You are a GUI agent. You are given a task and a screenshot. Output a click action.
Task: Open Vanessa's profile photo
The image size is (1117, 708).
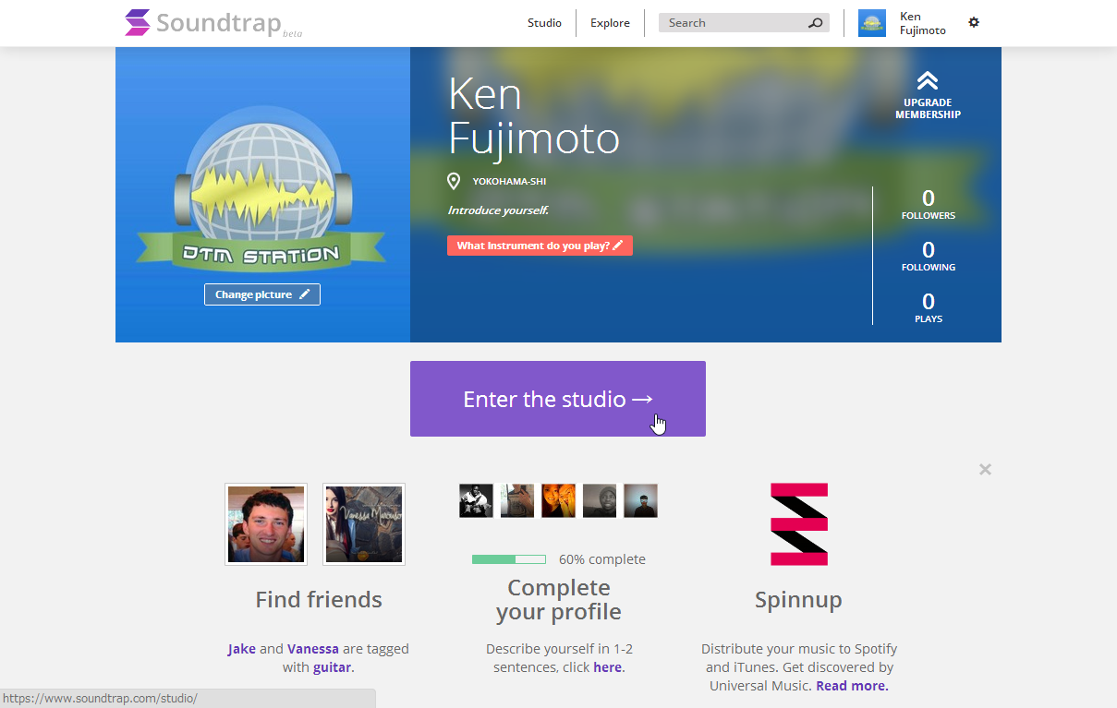coord(364,524)
